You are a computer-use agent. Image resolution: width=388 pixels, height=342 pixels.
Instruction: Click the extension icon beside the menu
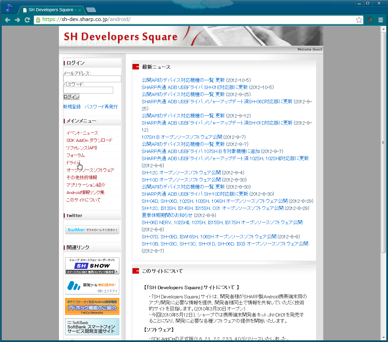[370, 20]
